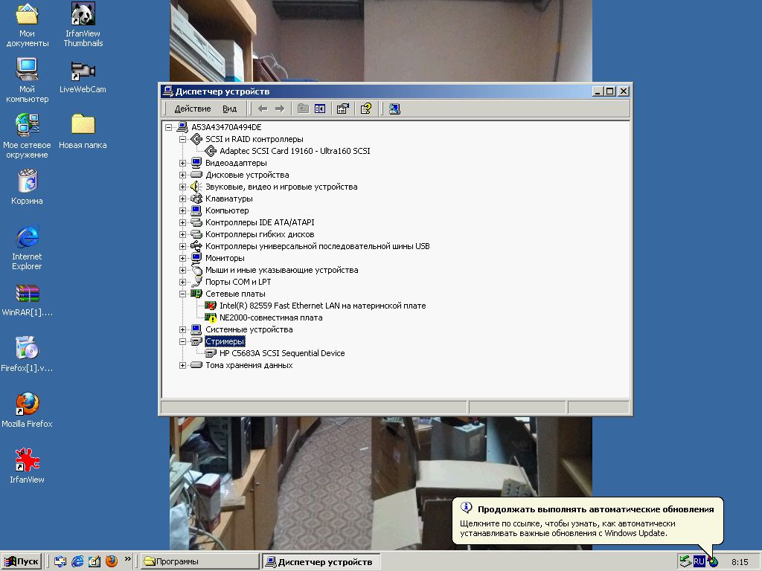
Task: Select the NE2000-совместимая плата device
Action: click(271, 317)
